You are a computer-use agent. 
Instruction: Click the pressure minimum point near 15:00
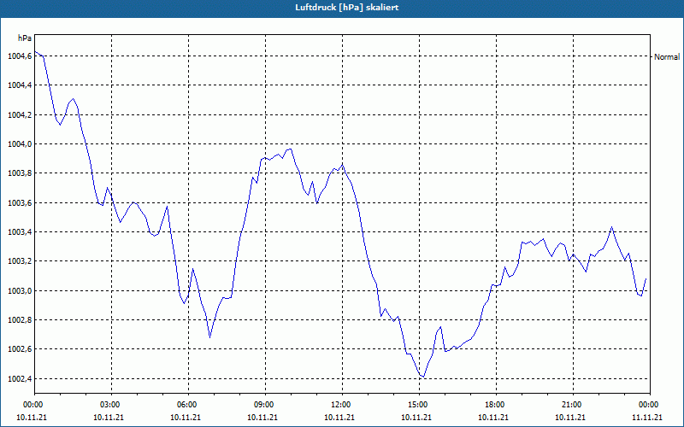pos(423,377)
